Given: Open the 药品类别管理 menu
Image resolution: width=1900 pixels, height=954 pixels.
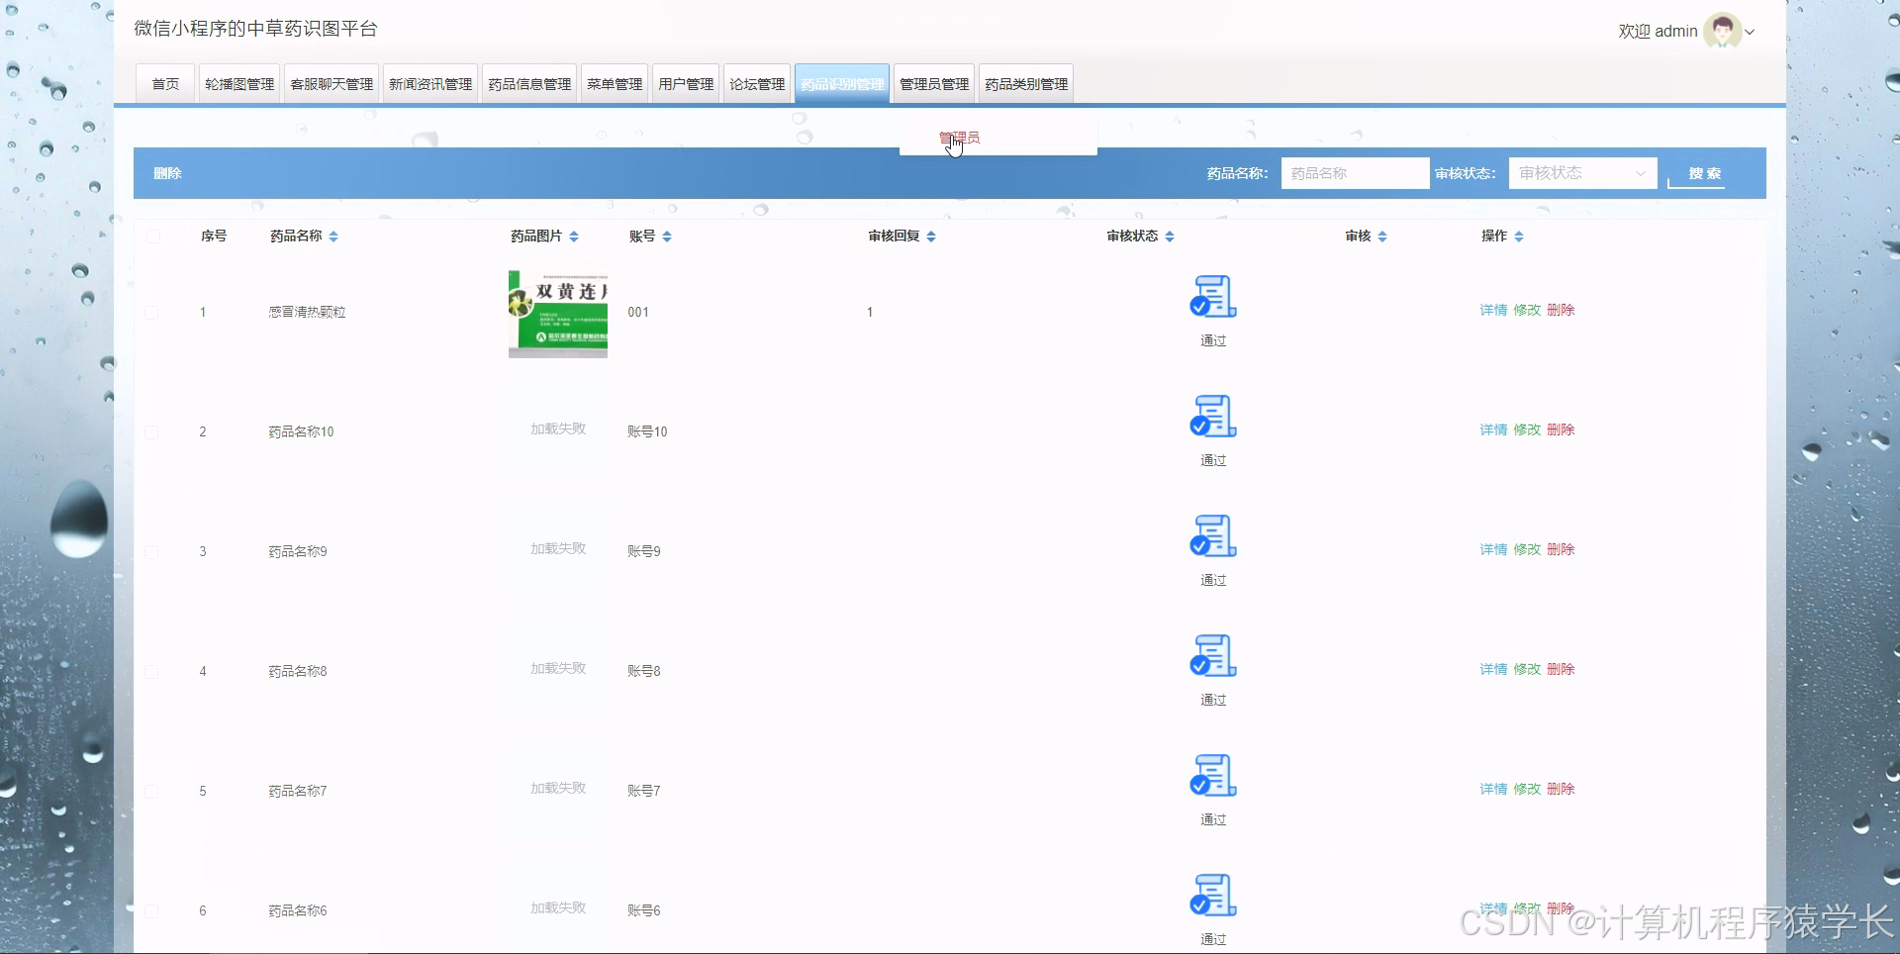Looking at the screenshot, I should coord(1026,84).
